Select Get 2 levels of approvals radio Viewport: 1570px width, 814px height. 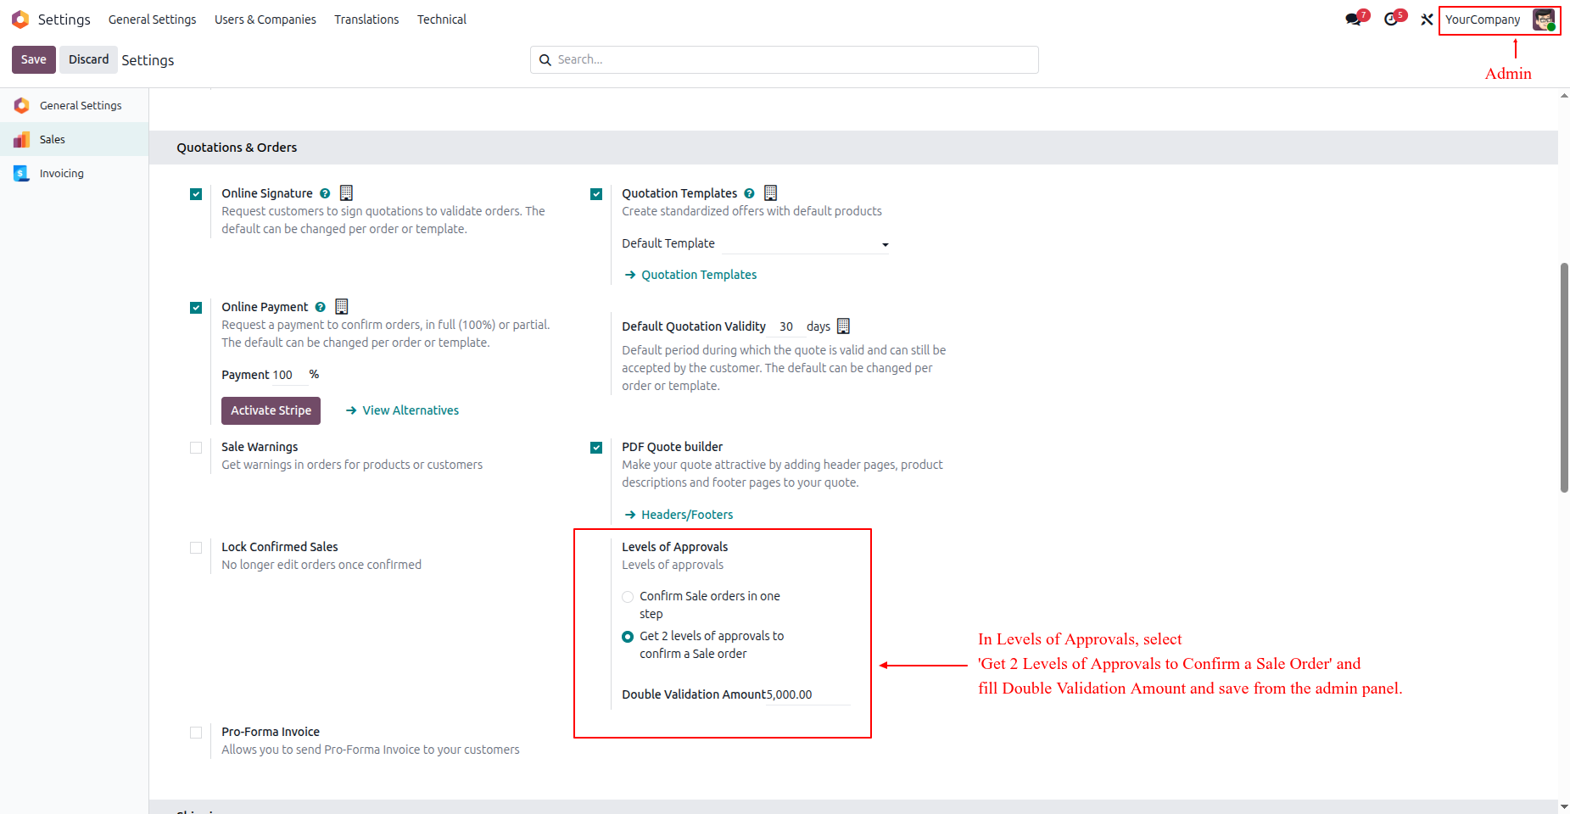[628, 637]
